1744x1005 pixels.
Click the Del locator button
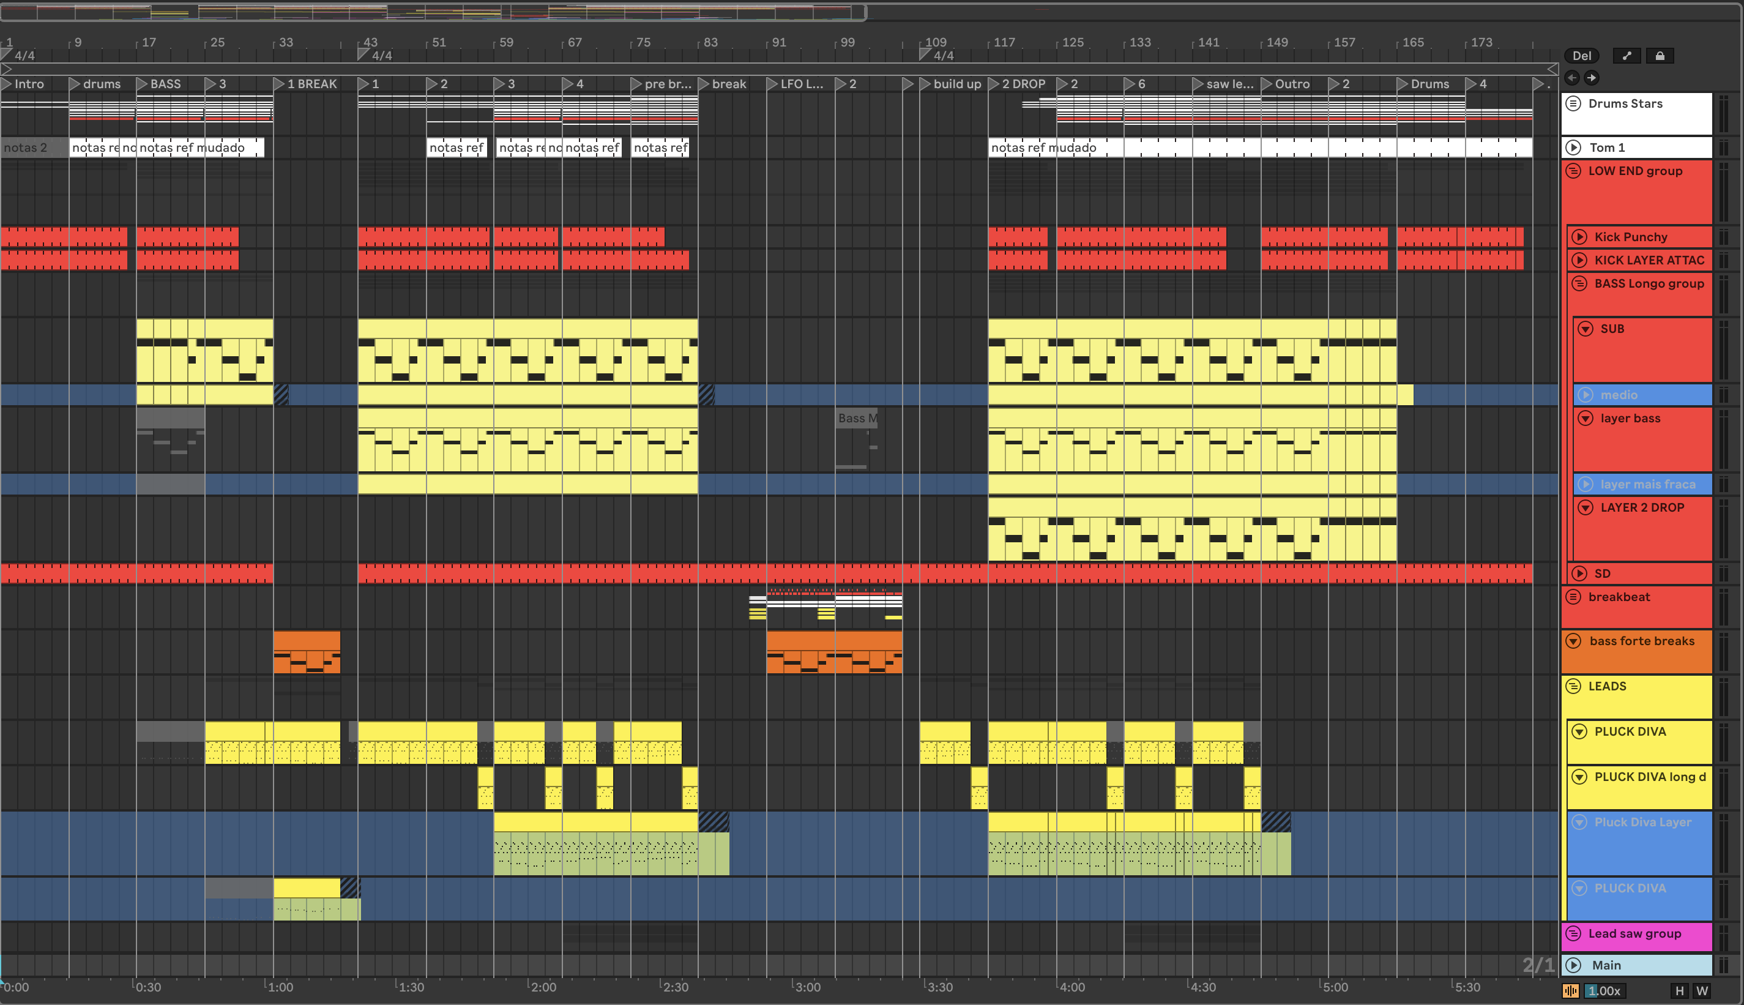point(1582,56)
